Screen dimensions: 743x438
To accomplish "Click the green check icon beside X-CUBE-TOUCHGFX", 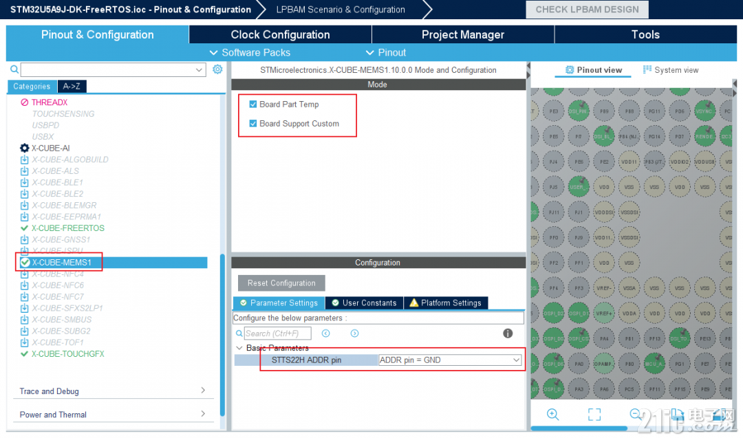I will coord(25,353).
